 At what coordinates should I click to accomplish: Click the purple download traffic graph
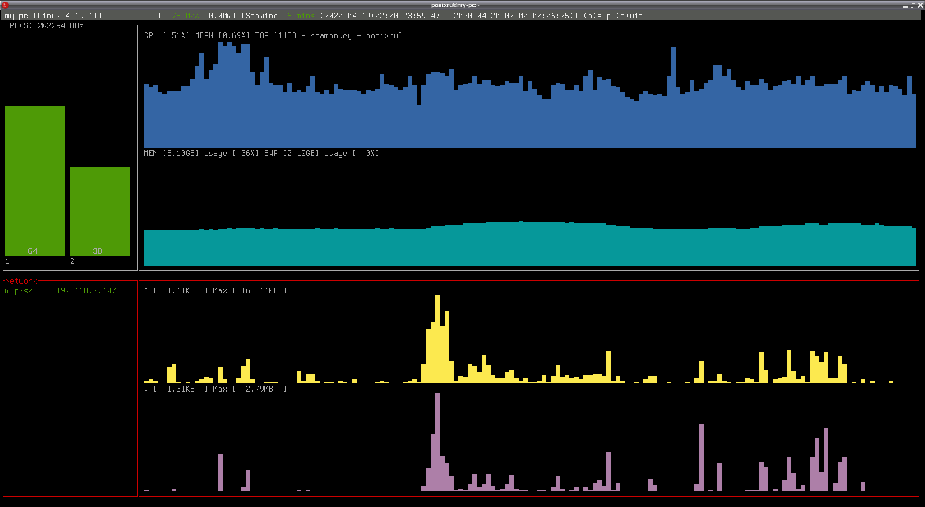505,442
